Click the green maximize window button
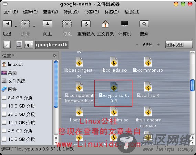This screenshot has width=196, height=155. click(183, 4)
